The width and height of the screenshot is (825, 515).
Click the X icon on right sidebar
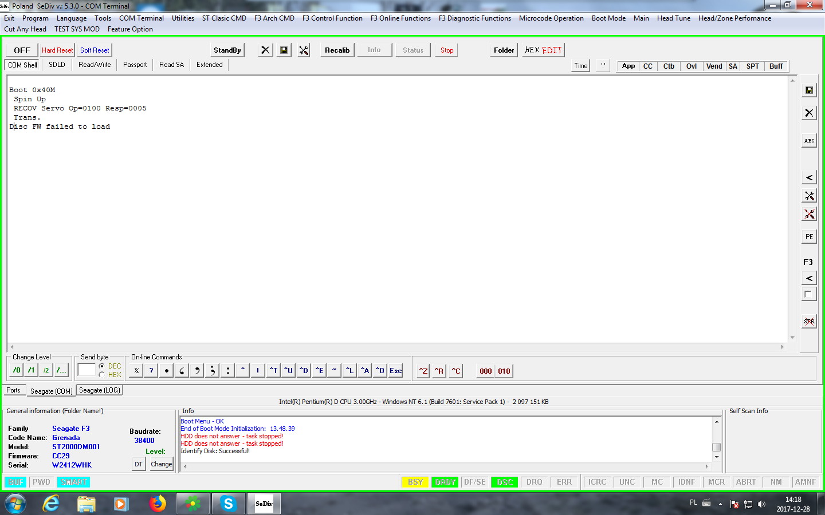809,113
